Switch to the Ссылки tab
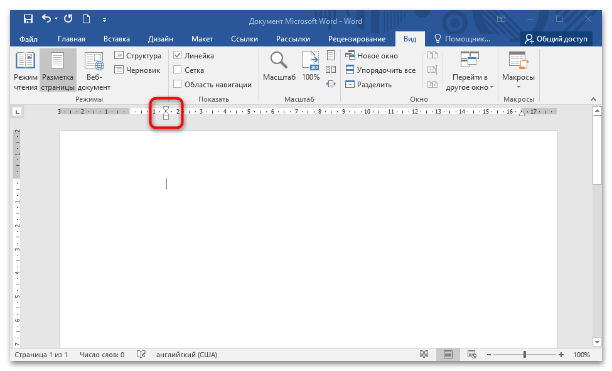The height and width of the screenshot is (371, 612). point(244,39)
